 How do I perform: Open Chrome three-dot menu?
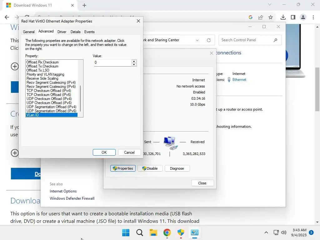[x=313, y=17]
